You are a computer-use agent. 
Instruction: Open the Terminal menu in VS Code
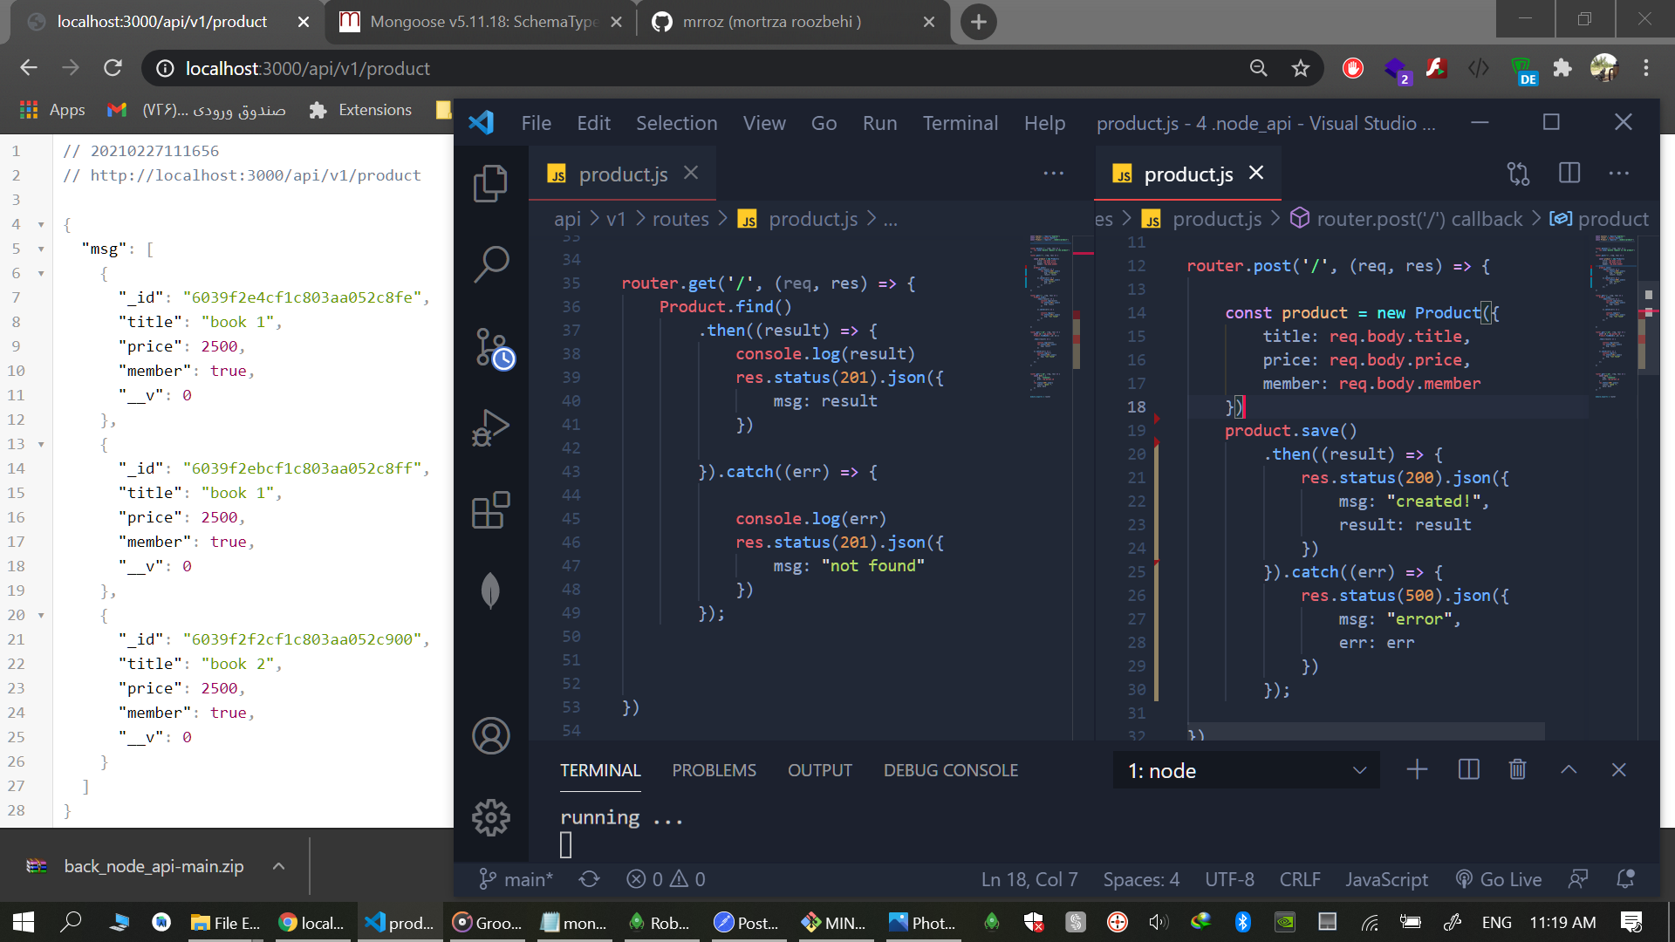click(x=960, y=123)
